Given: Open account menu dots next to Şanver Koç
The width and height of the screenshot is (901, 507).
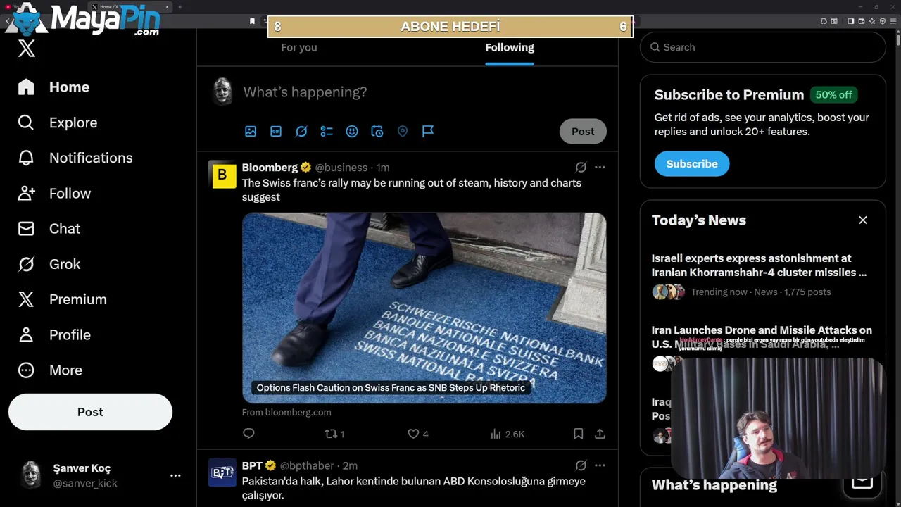Looking at the screenshot, I should pyautogui.click(x=175, y=475).
